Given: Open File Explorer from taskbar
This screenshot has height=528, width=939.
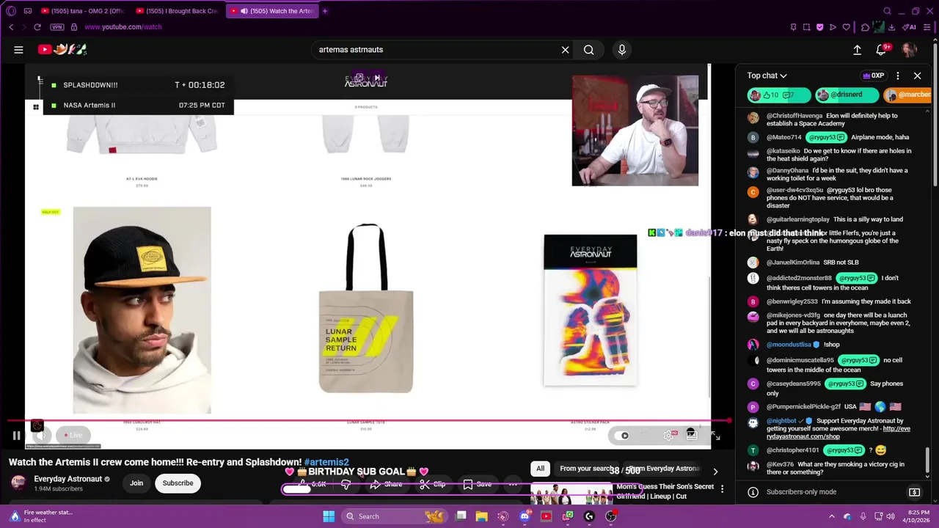Looking at the screenshot, I should tap(482, 516).
